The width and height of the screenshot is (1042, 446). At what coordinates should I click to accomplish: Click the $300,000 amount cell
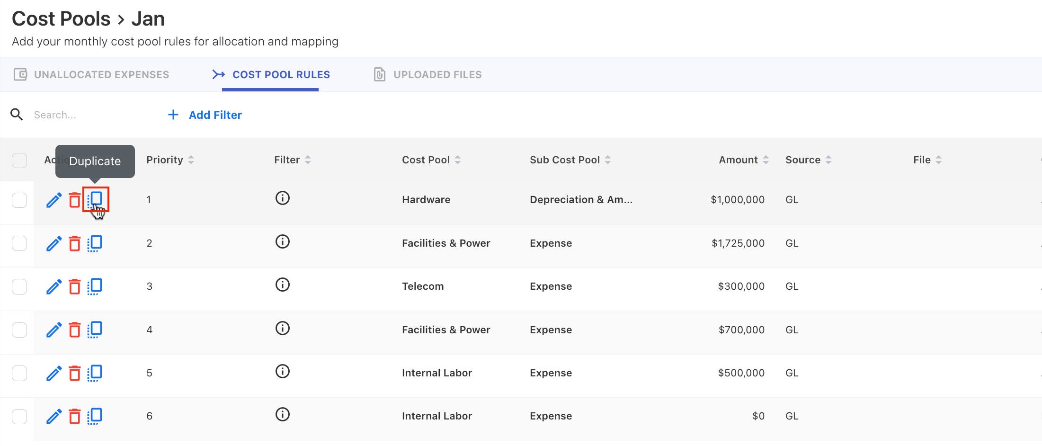[x=741, y=286]
